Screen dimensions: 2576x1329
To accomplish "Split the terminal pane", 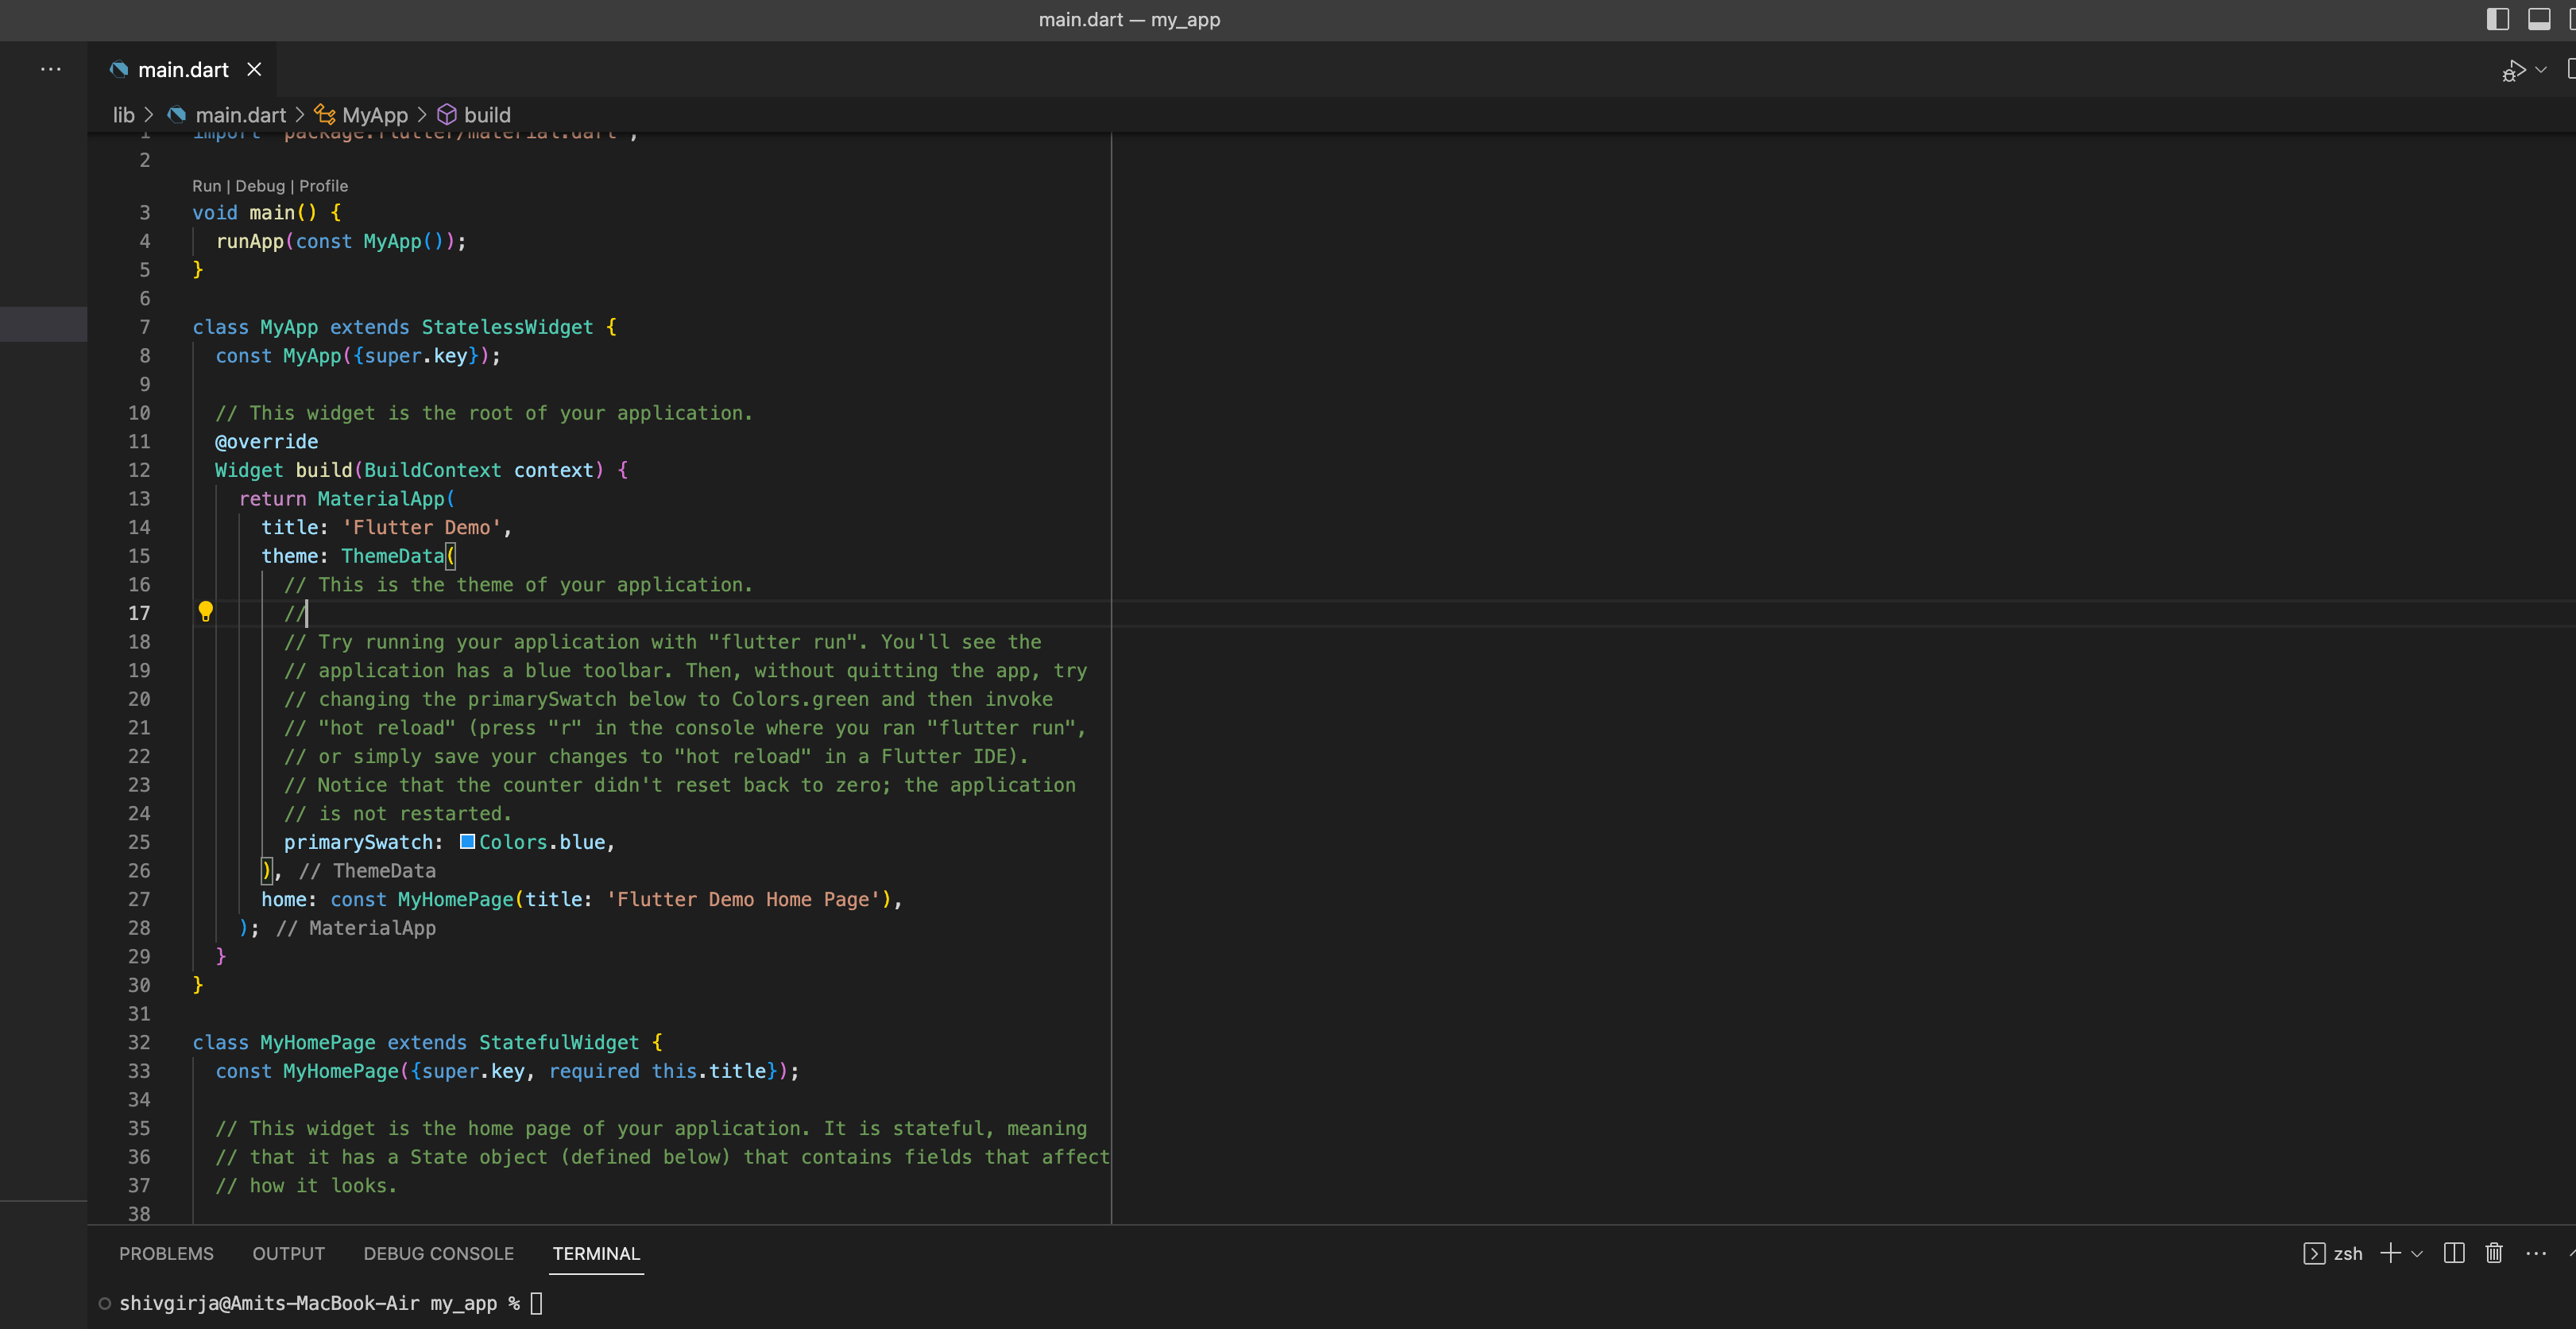I will coord(2453,1253).
